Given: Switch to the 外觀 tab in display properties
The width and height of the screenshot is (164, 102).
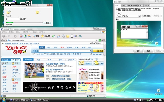Looking at the screenshot, I should click(x=140, y=6).
